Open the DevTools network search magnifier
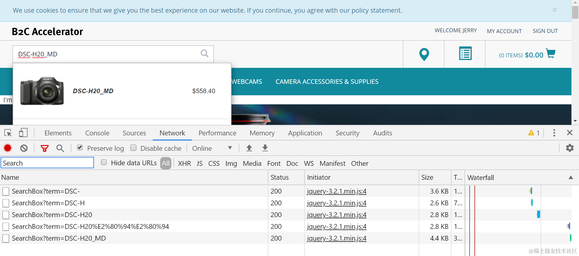 coord(60,148)
